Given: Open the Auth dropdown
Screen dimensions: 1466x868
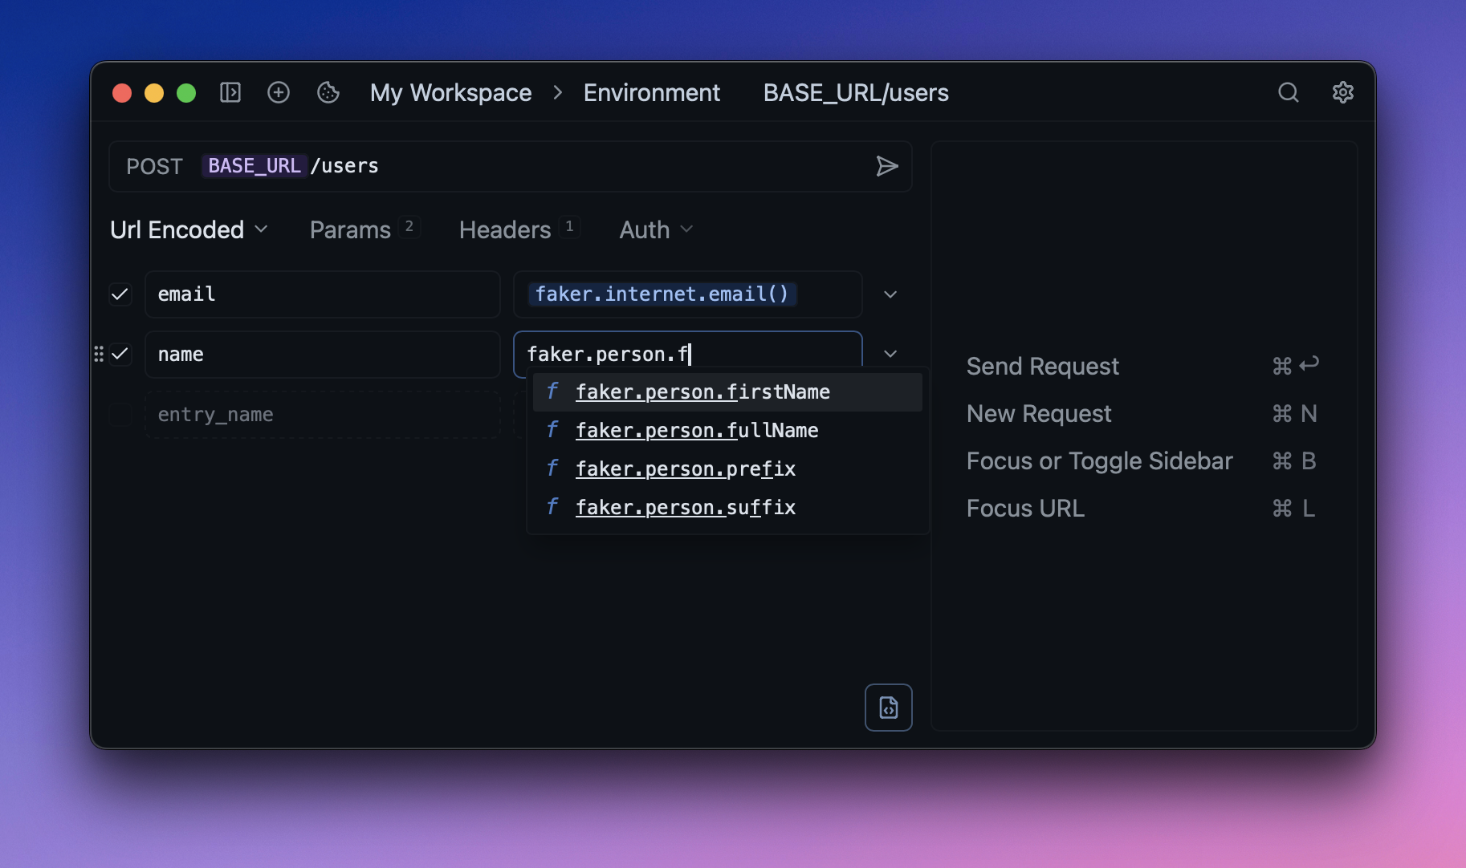Looking at the screenshot, I should pos(655,230).
